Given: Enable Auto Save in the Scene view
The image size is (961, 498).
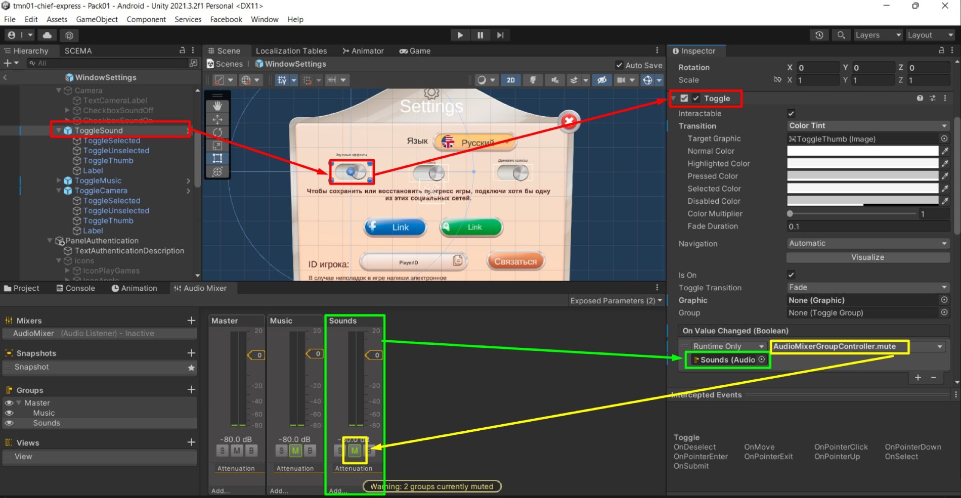Looking at the screenshot, I should coord(619,65).
